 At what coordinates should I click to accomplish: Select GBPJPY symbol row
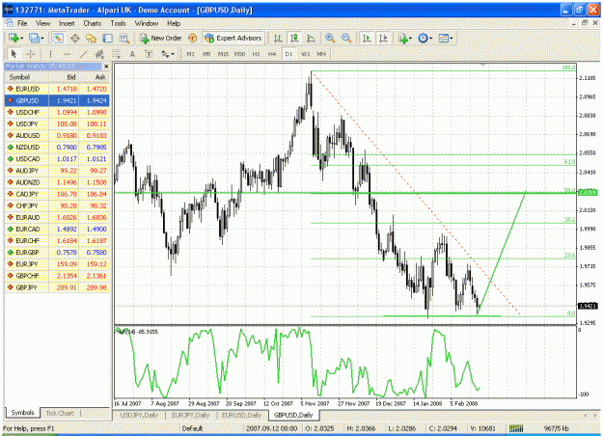click(x=57, y=287)
